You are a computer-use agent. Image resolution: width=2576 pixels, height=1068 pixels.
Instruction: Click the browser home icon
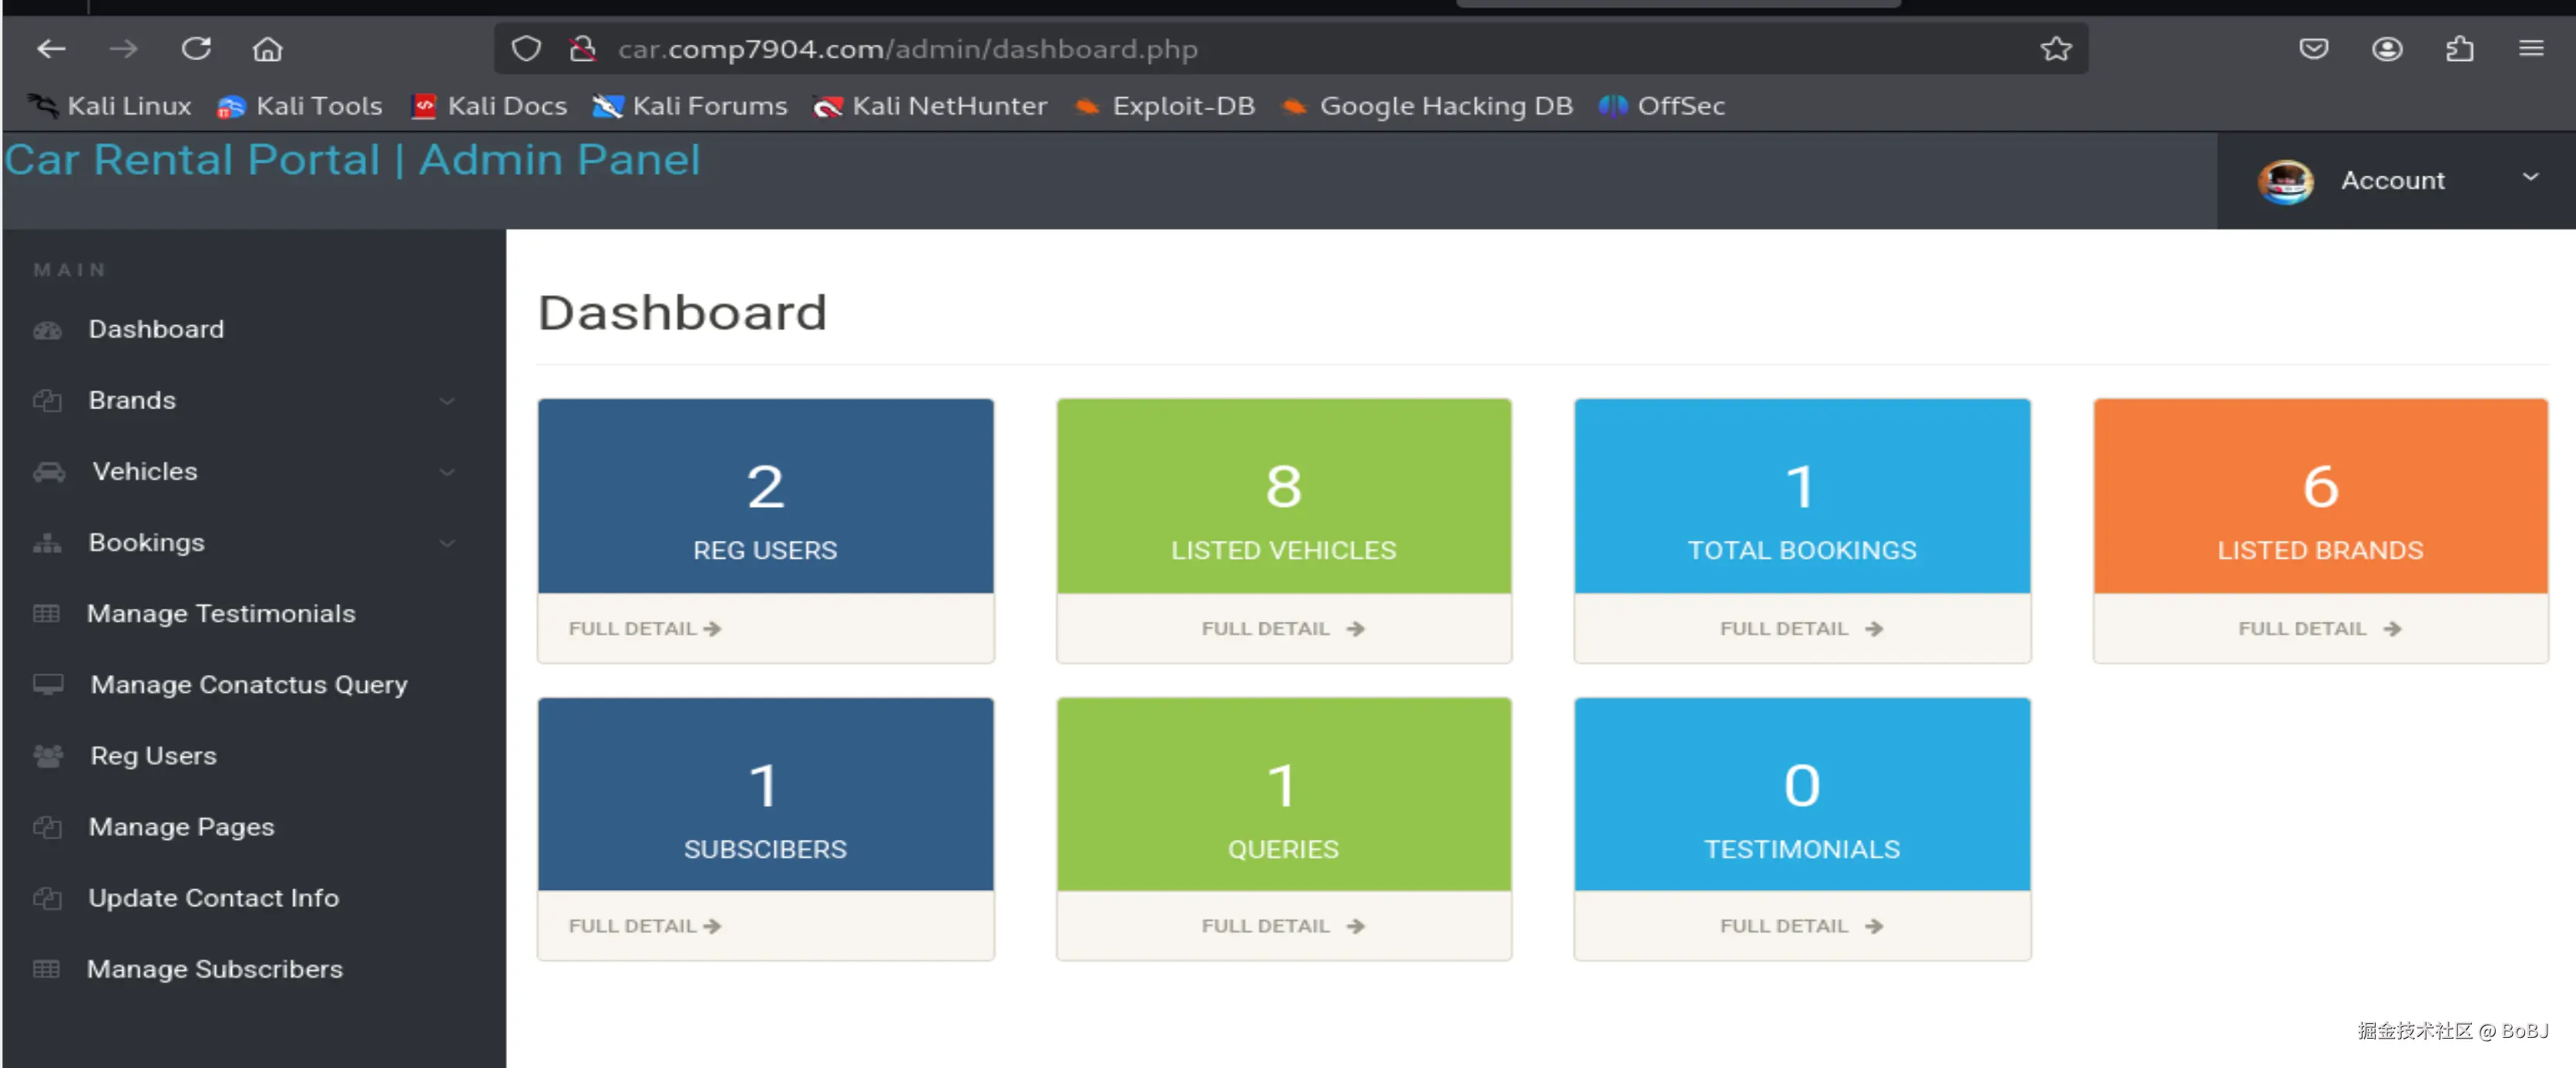pos(267,48)
